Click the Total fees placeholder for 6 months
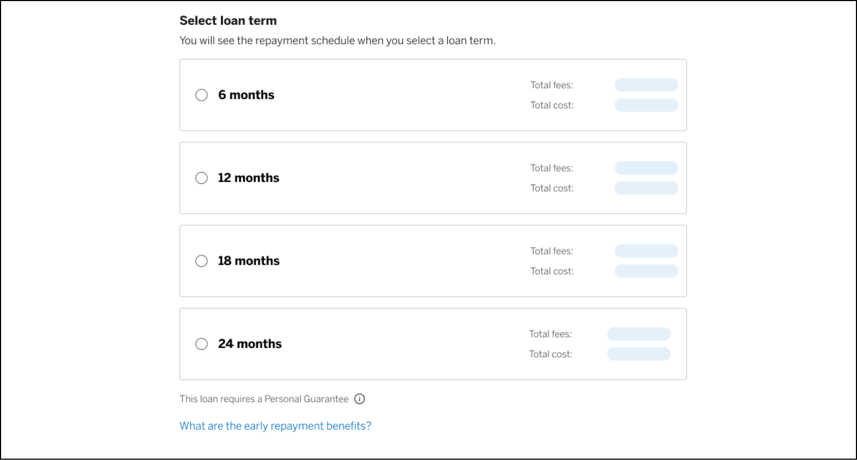 point(646,84)
